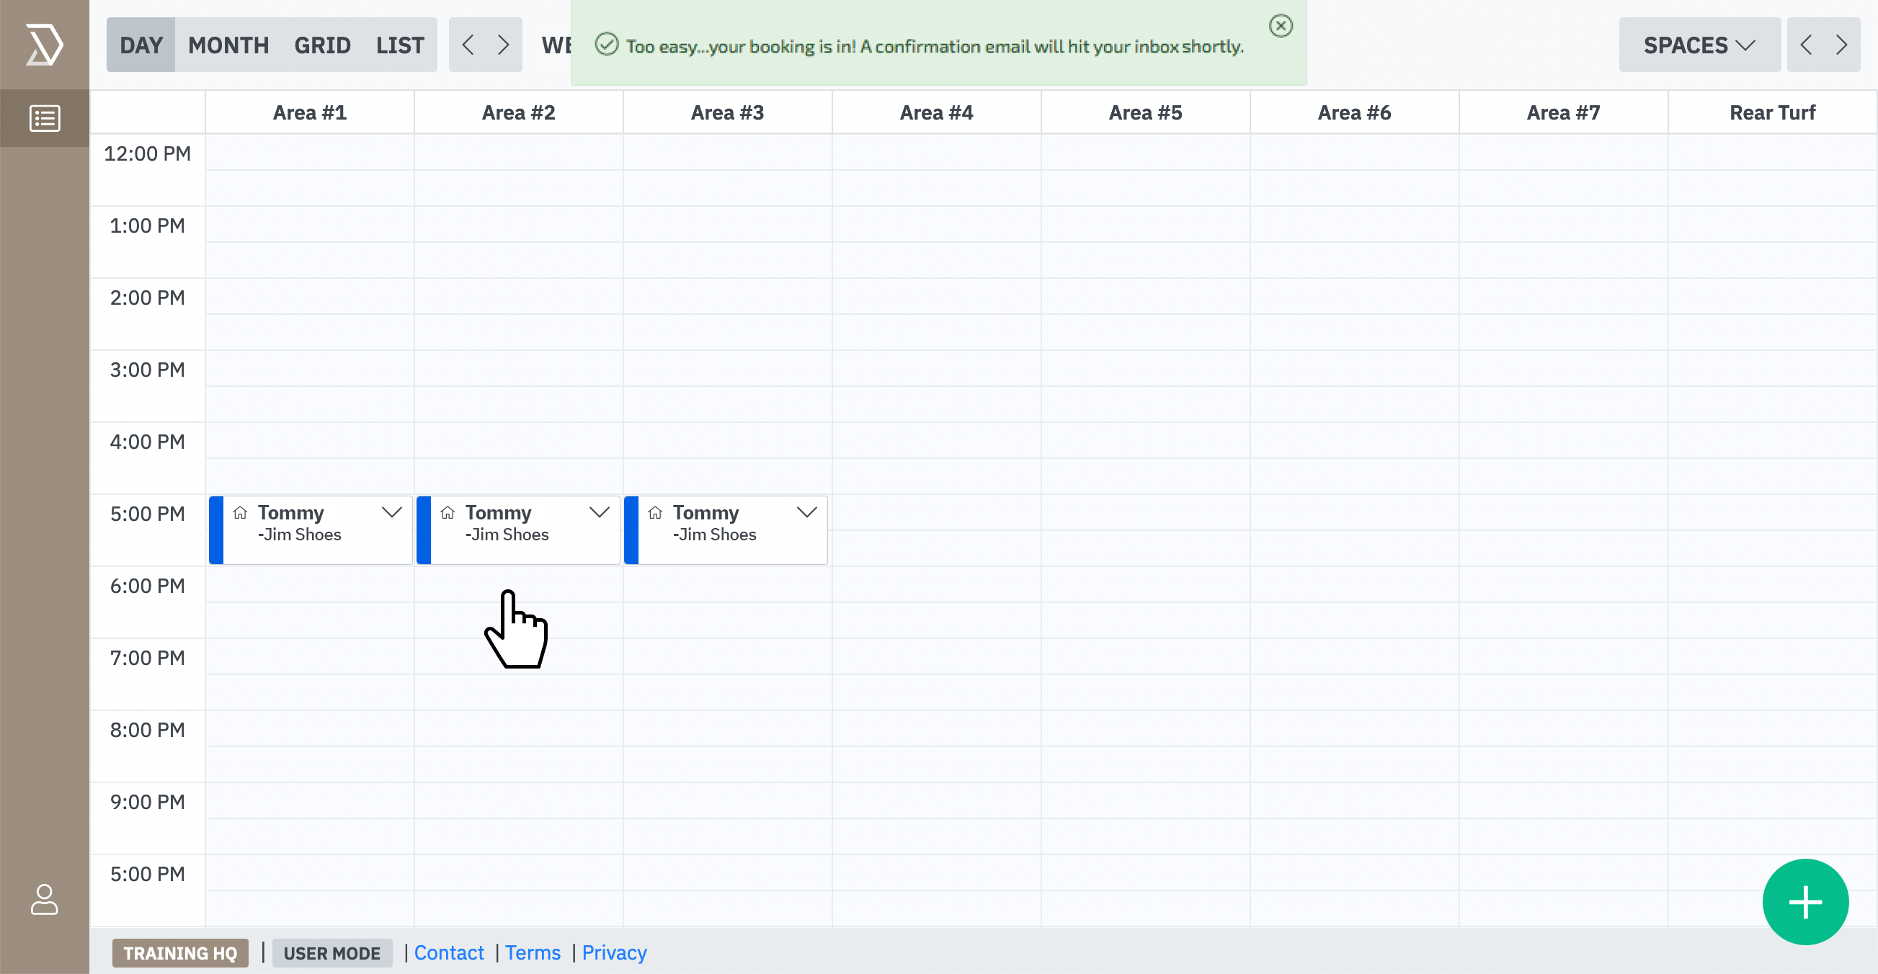Switch to the MONTH view

pyautogui.click(x=228, y=45)
